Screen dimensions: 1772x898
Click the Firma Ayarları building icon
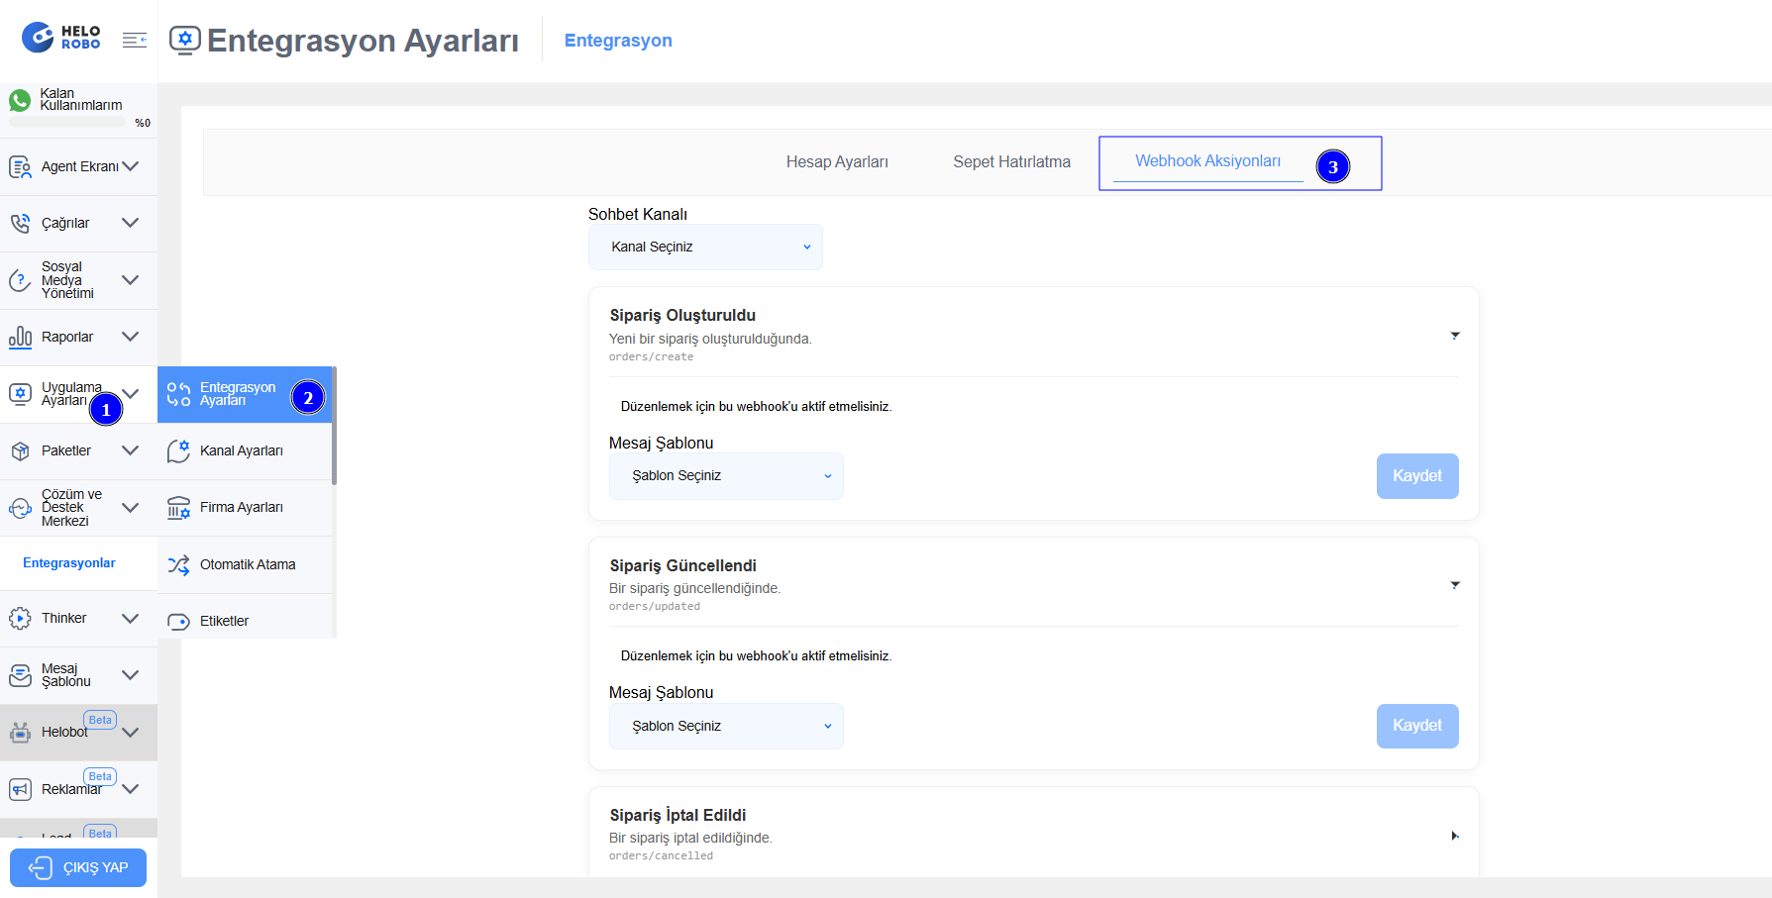[178, 507]
